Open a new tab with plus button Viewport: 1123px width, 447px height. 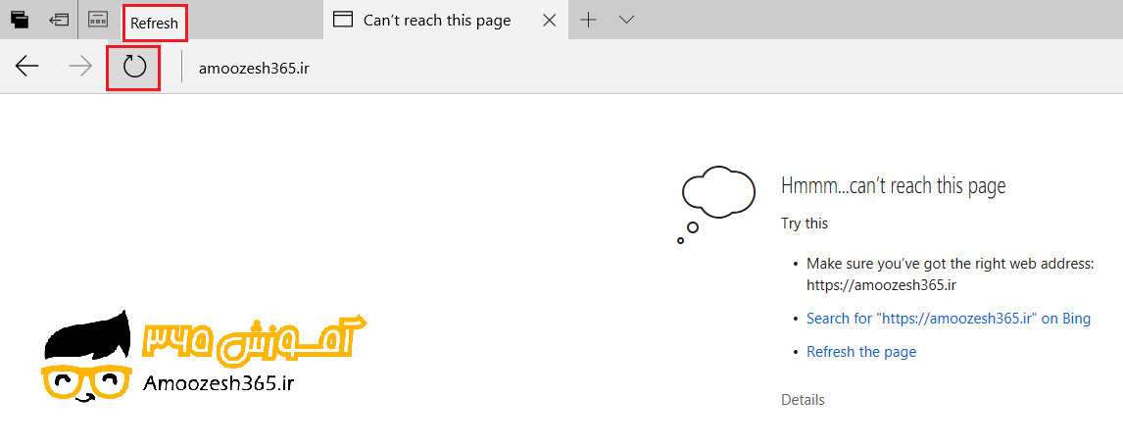point(588,20)
